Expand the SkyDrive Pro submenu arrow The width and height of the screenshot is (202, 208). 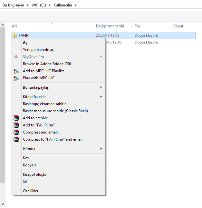(x=101, y=57)
